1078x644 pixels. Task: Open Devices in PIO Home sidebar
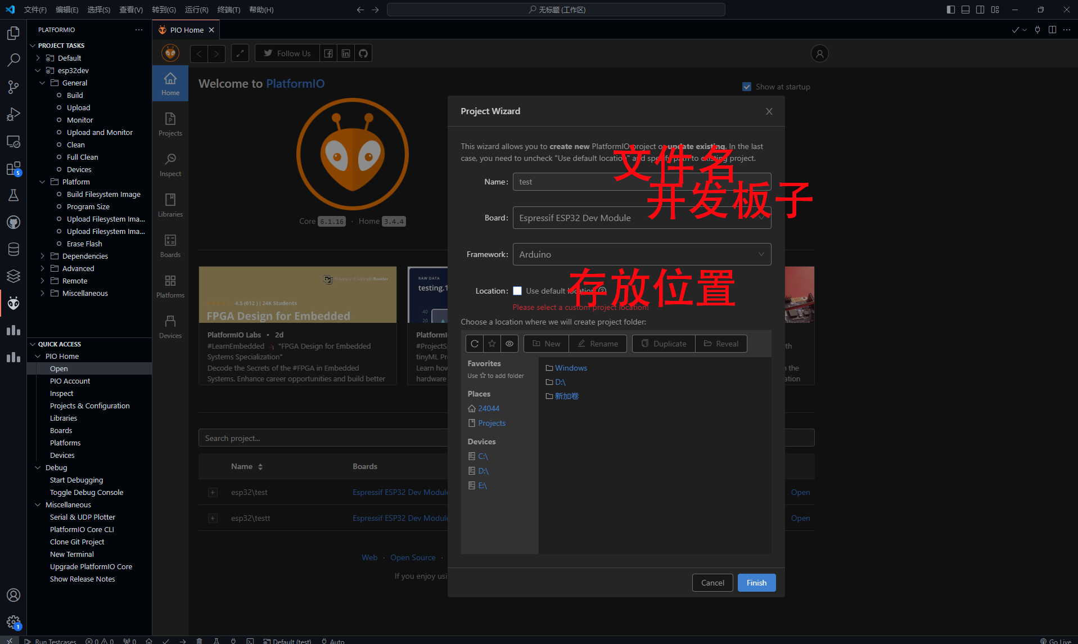(170, 326)
